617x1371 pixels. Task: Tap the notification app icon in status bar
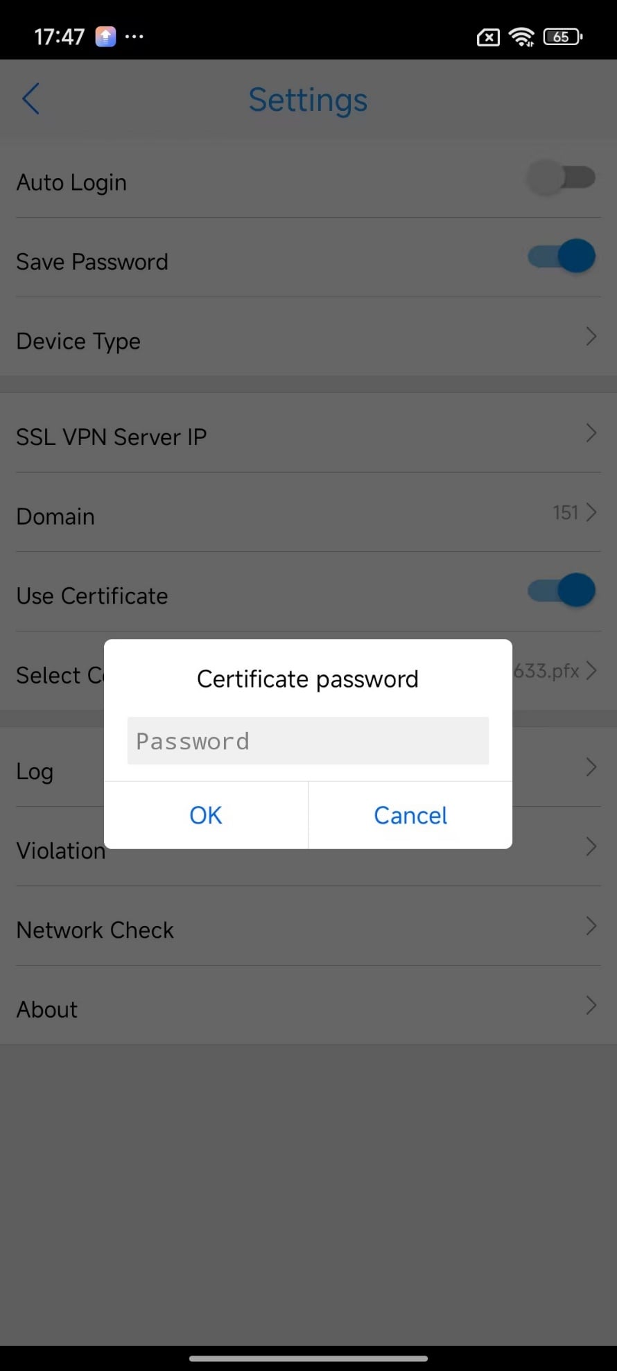105,36
